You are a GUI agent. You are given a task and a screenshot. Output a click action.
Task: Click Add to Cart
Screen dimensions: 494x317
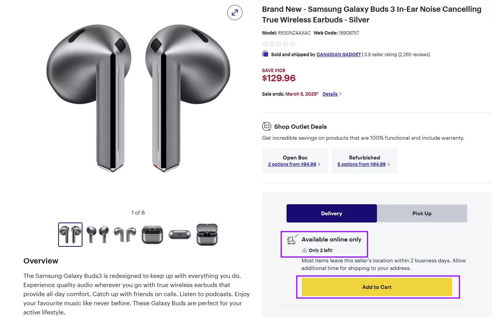pos(377,287)
